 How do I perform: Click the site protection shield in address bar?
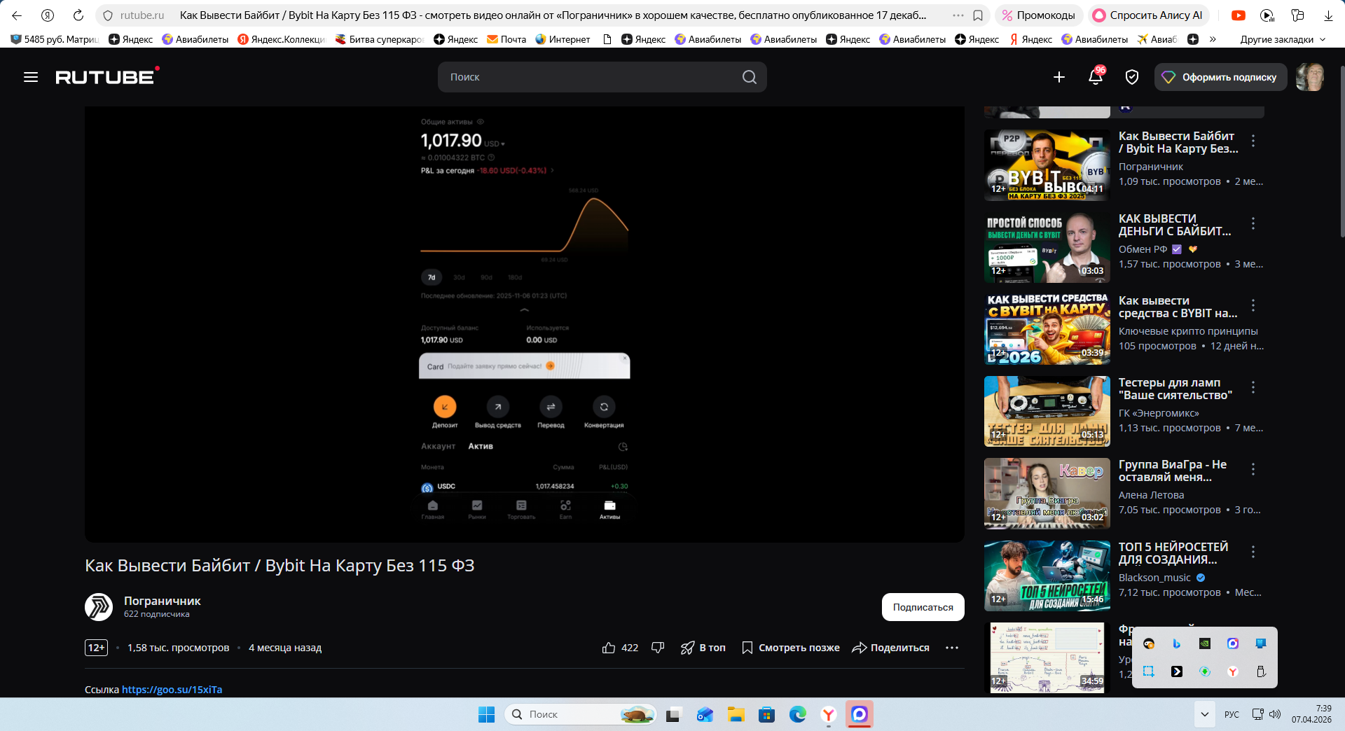tap(108, 15)
